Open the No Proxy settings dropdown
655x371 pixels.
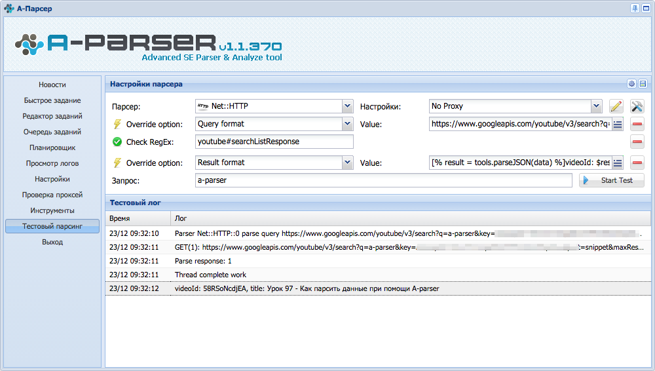pos(596,106)
